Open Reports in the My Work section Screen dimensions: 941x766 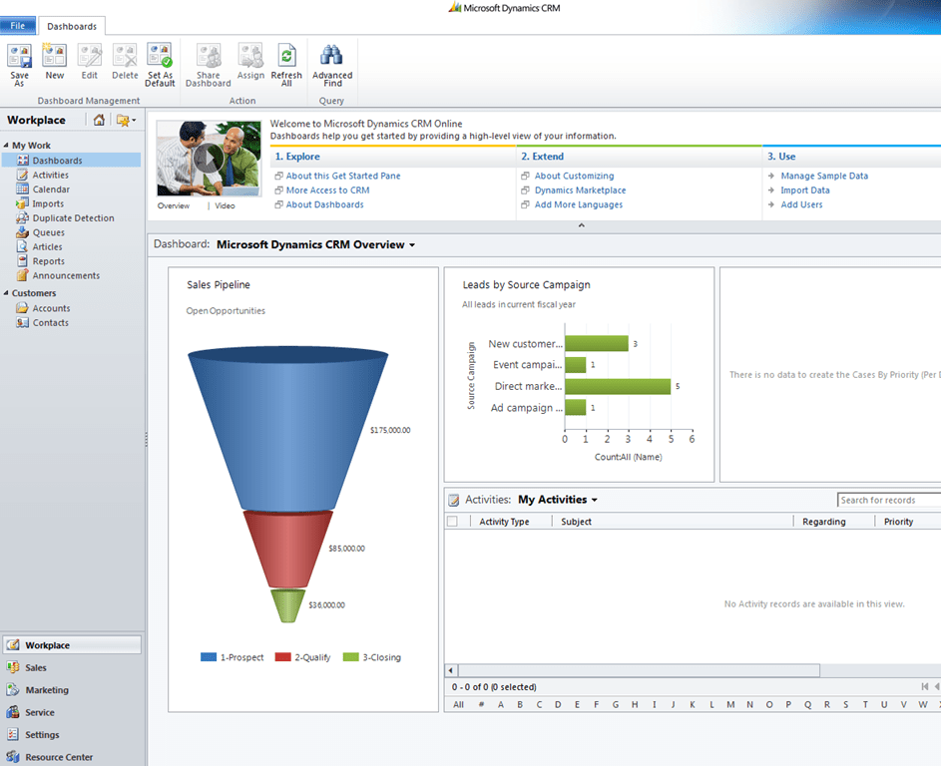49,261
